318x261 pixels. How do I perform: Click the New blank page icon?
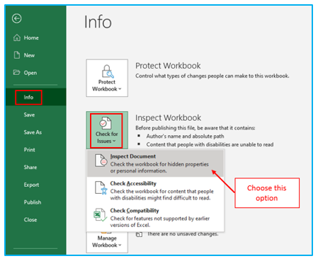tap(17, 55)
